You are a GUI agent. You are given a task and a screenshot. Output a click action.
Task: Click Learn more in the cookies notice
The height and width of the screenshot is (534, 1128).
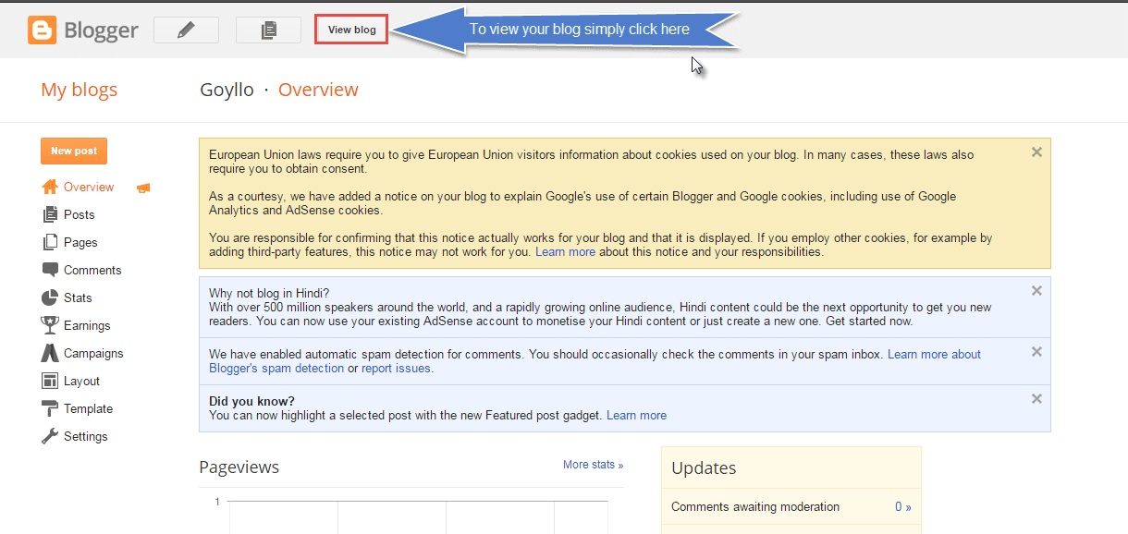click(x=565, y=251)
